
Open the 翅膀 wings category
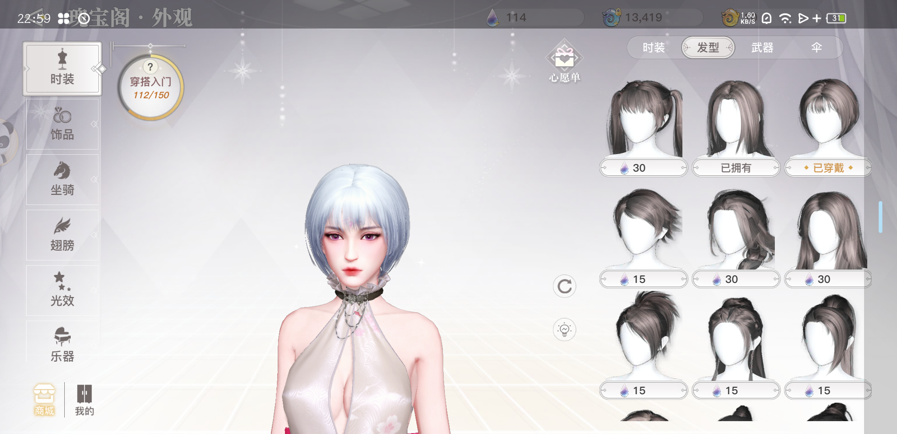click(x=62, y=235)
